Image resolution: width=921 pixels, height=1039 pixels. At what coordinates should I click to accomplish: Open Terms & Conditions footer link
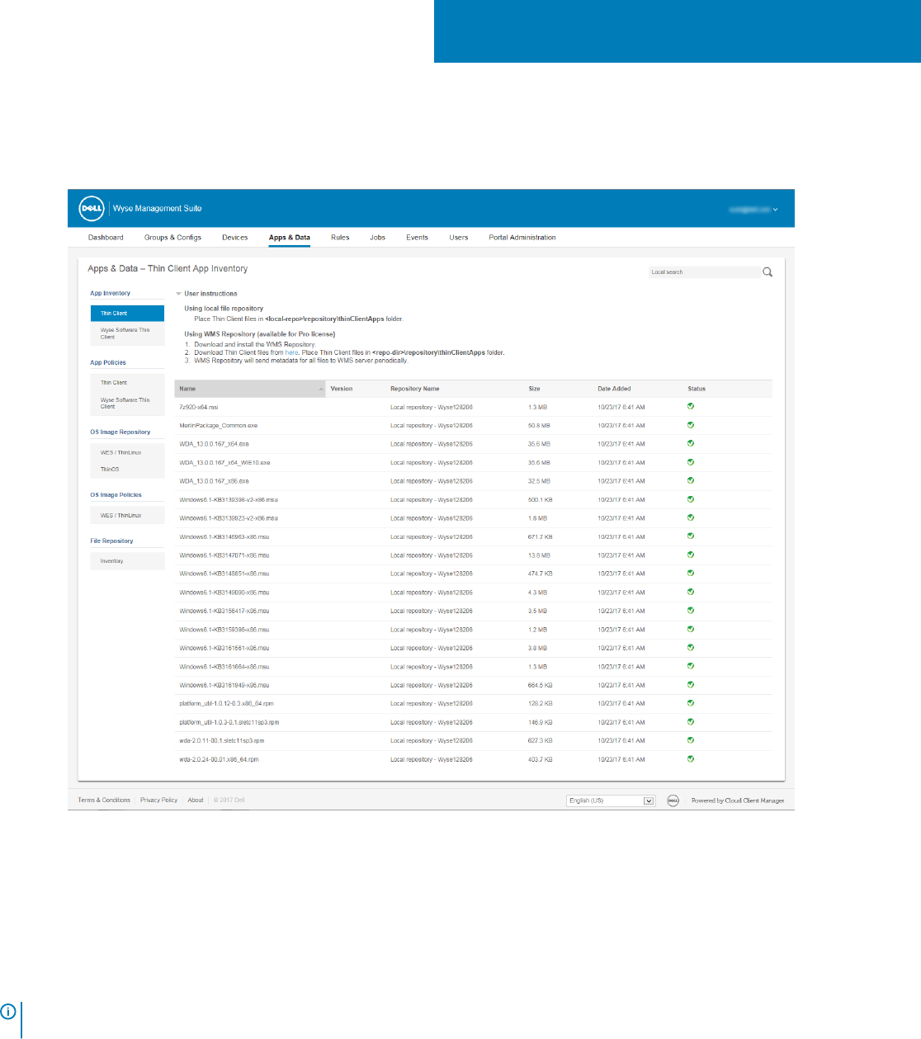point(104,800)
